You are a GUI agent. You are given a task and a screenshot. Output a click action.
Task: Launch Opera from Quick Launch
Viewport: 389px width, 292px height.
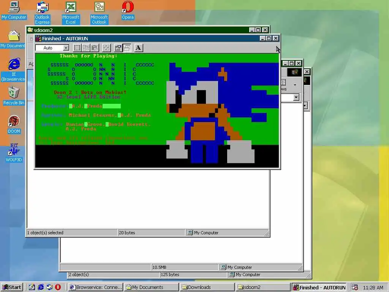58,287
